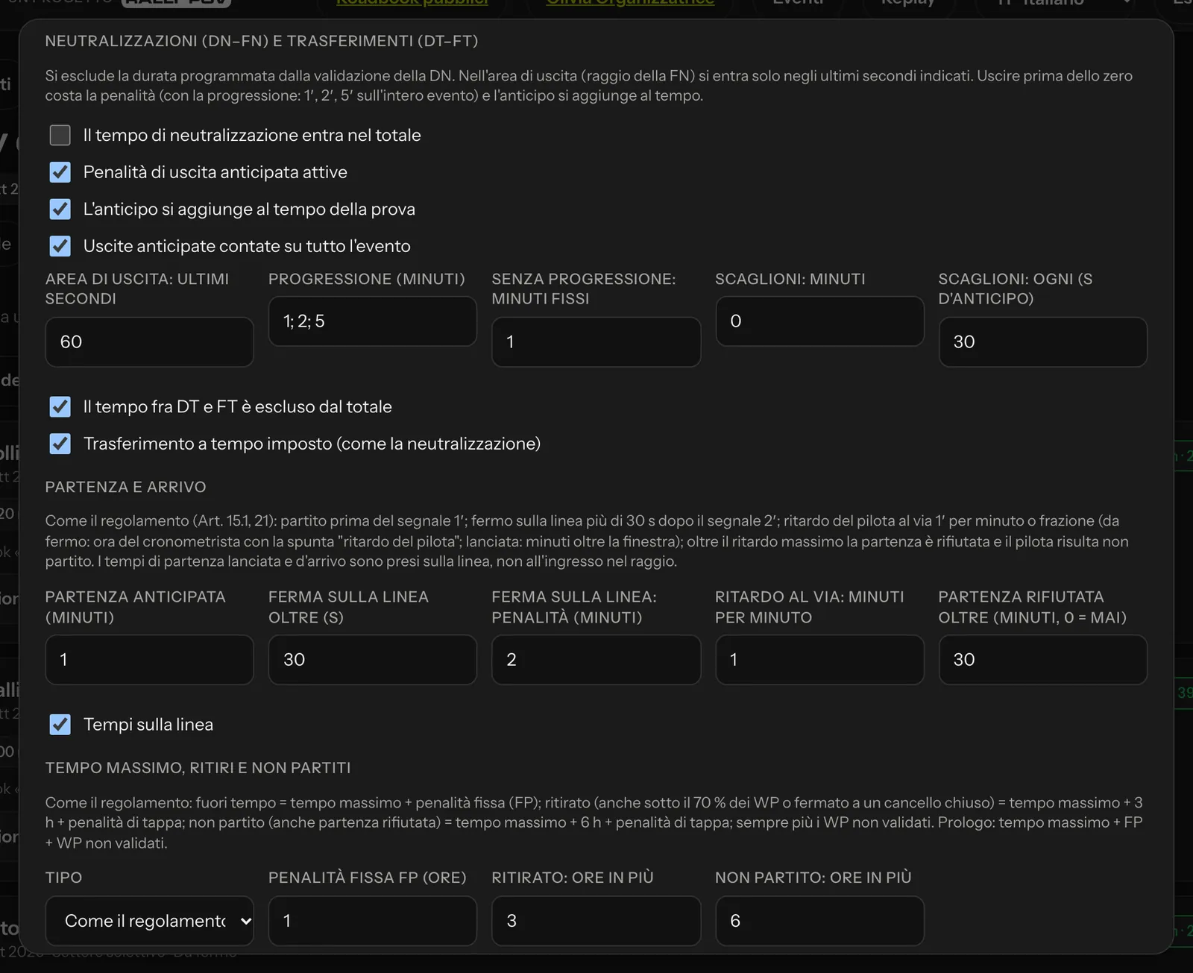Enable neutralization time counted in the total
Screen dimensions: 1193x973
coord(60,135)
